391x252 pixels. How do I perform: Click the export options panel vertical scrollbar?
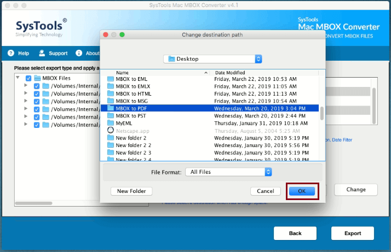374,106
